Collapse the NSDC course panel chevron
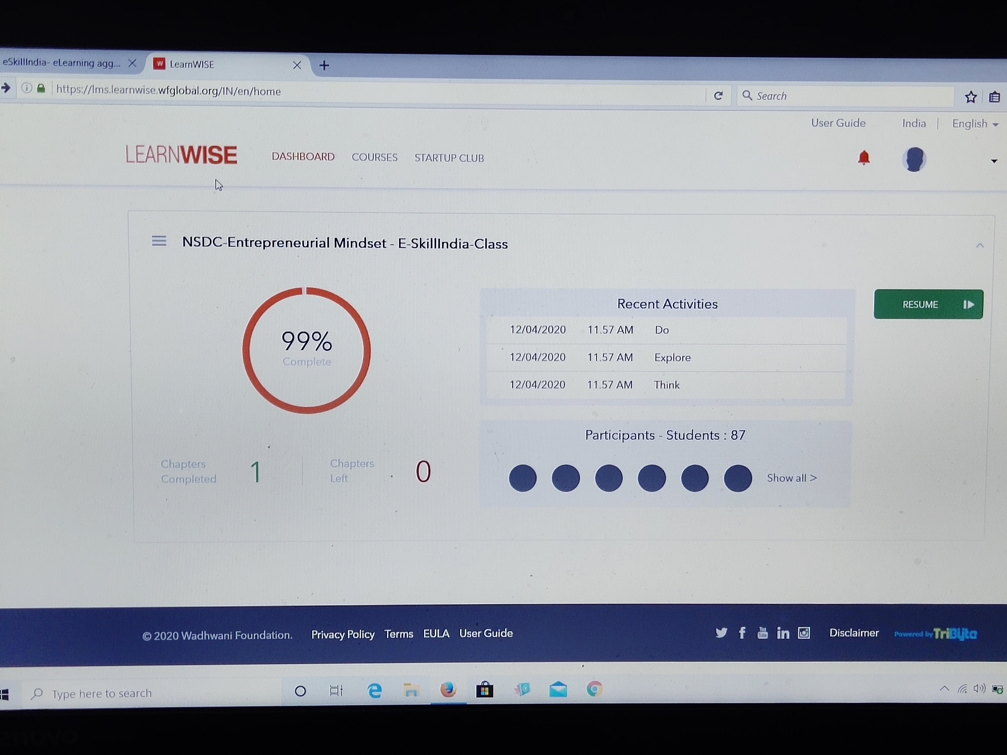 (x=980, y=245)
